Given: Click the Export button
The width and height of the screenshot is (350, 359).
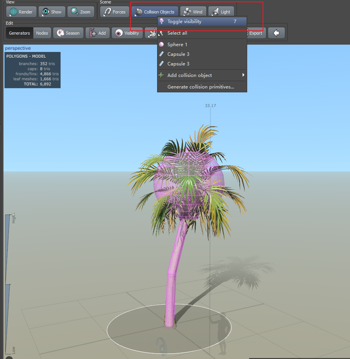Looking at the screenshot, I should pyautogui.click(x=255, y=33).
